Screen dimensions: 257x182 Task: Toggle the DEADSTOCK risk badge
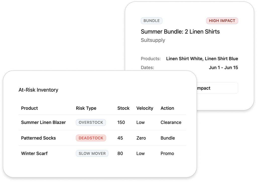point(91,138)
